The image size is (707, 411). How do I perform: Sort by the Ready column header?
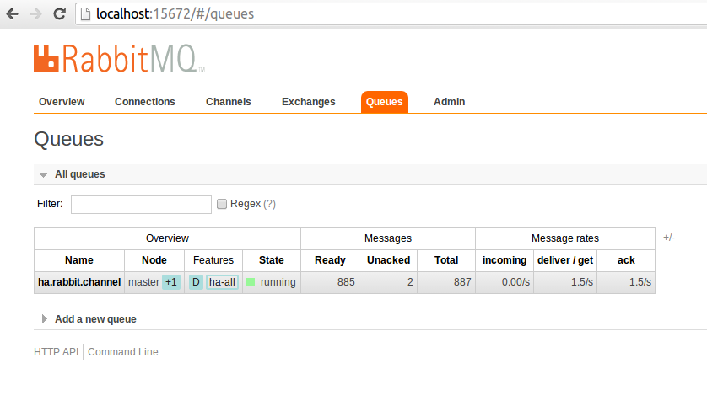(330, 260)
